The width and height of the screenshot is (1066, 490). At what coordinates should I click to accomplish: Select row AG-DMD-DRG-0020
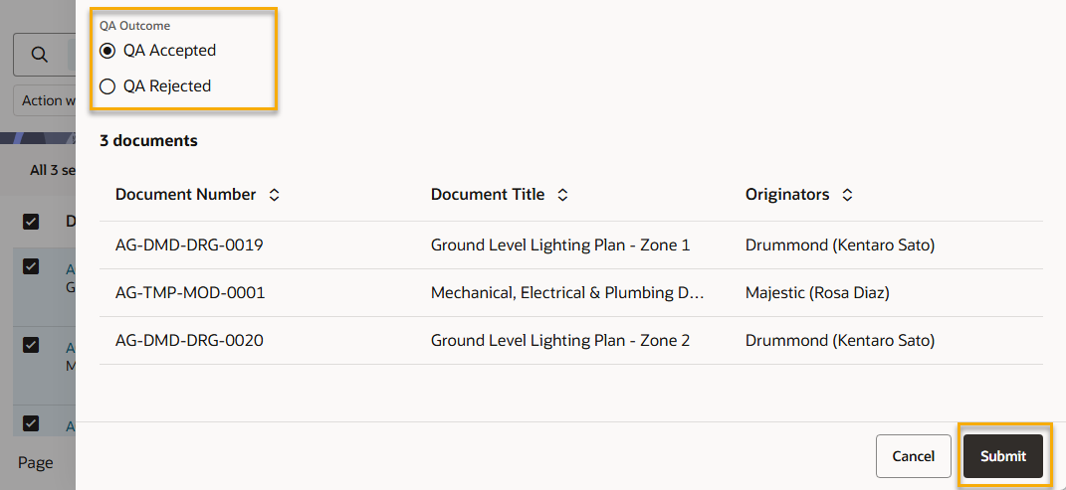coord(189,341)
